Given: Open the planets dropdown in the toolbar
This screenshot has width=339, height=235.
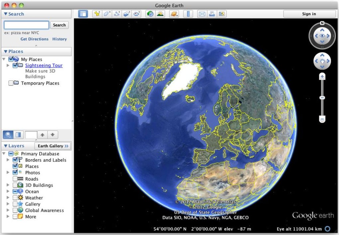Looking at the screenshot, I should [174, 14].
